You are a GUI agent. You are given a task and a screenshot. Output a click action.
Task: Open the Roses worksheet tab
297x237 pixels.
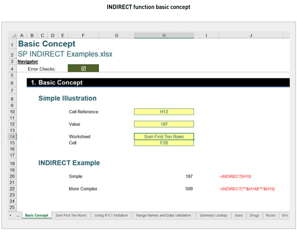(x=271, y=215)
